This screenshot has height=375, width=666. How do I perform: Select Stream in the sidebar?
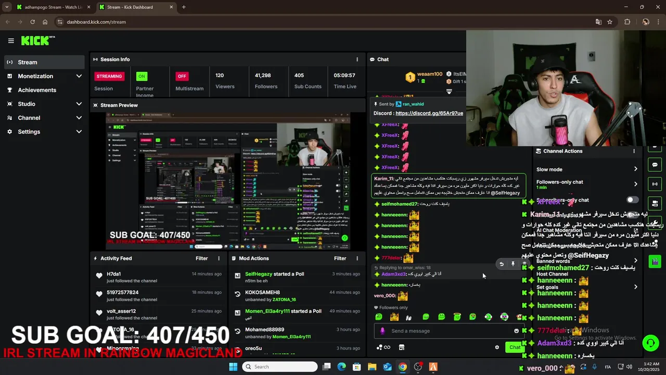point(44,62)
